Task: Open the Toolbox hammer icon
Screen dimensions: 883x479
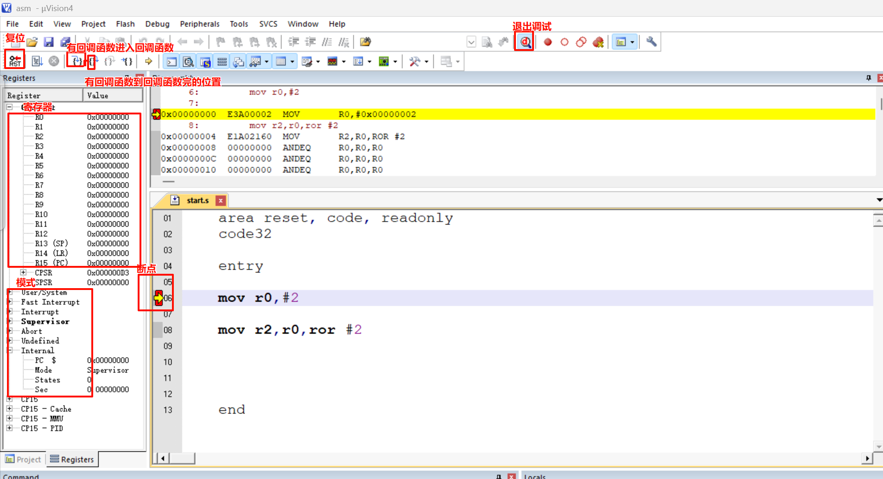Action: point(414,61)
